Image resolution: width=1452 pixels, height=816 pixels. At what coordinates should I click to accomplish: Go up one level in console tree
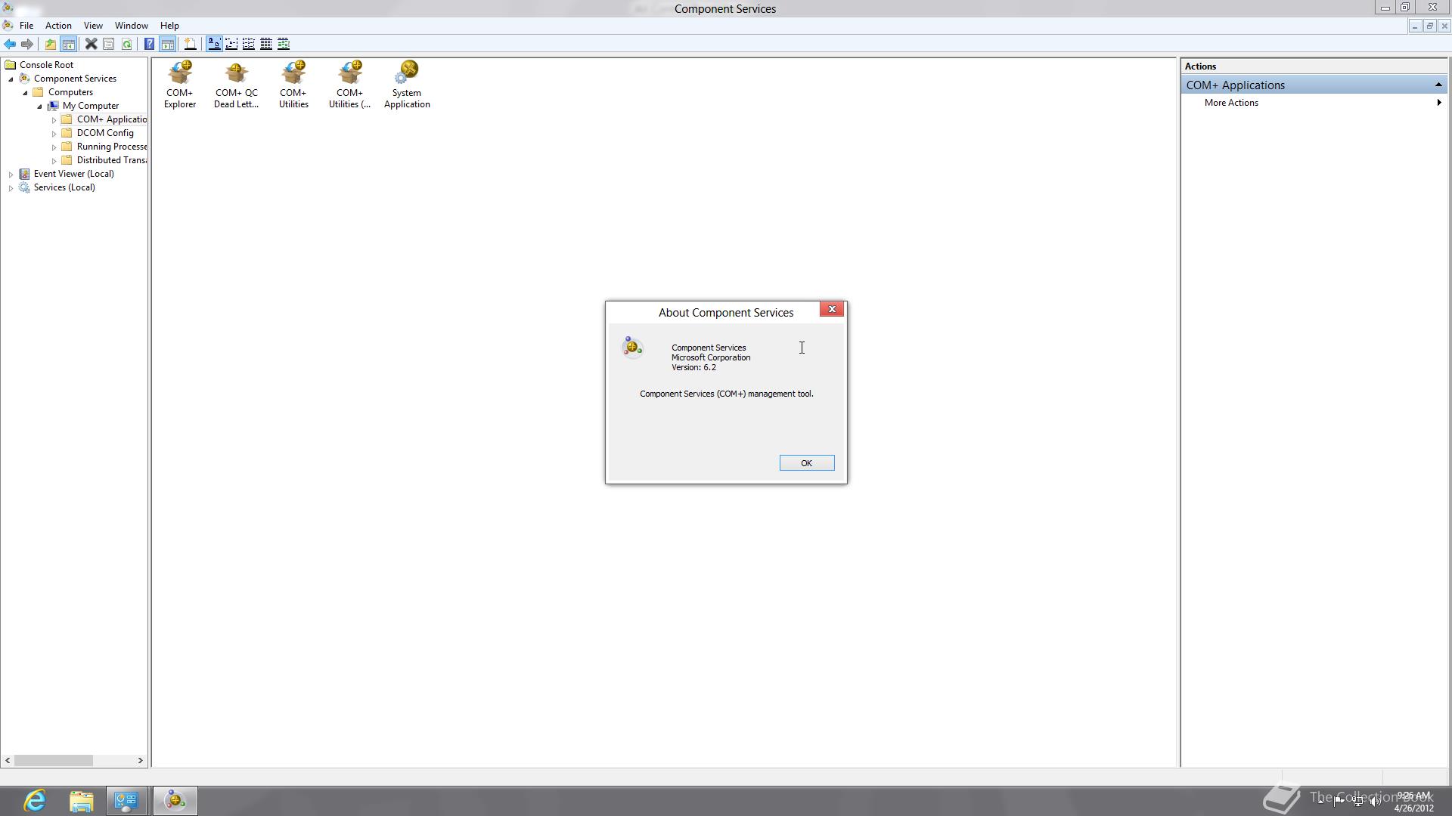[x=50, y=44]
